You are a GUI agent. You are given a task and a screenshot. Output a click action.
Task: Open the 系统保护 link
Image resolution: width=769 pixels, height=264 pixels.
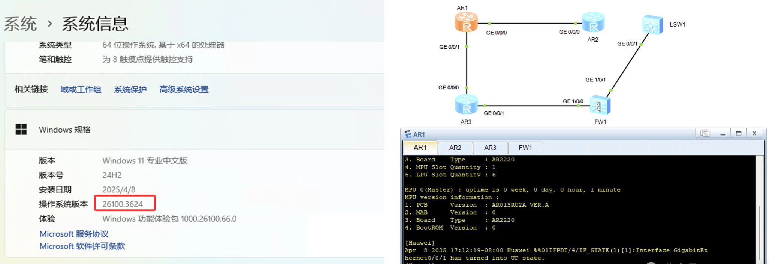pos(130,89)
